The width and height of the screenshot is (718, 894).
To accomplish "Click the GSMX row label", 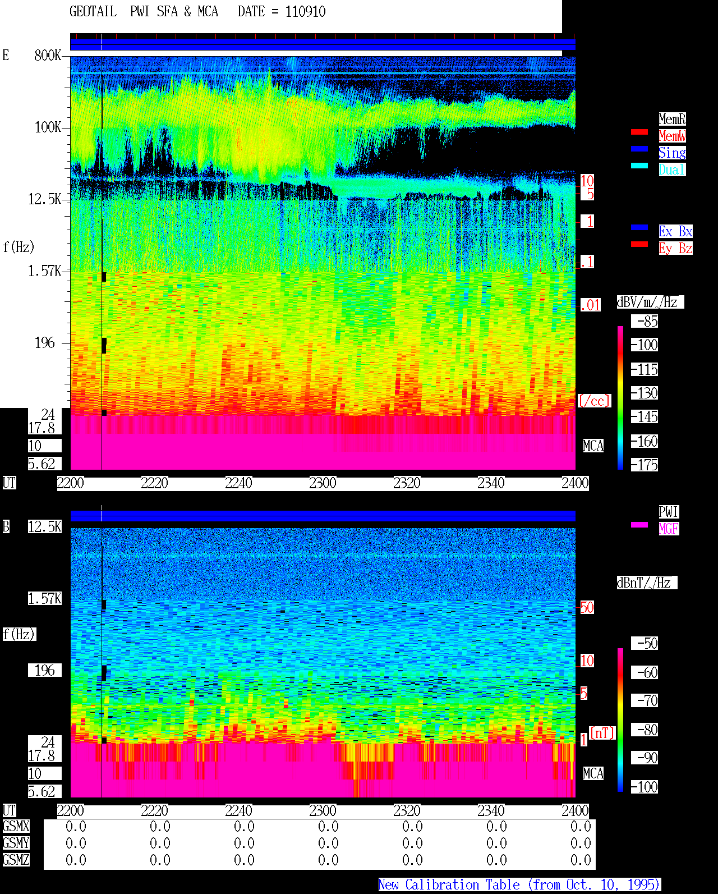I will click(16, 827).
